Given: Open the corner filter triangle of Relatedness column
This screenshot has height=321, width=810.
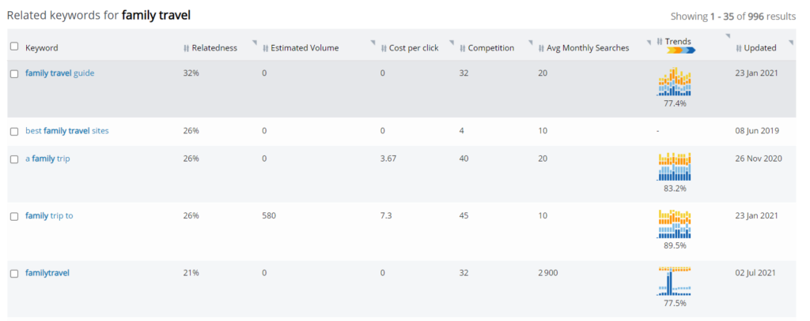Looking at the screenshot, I should pos(255,43).
